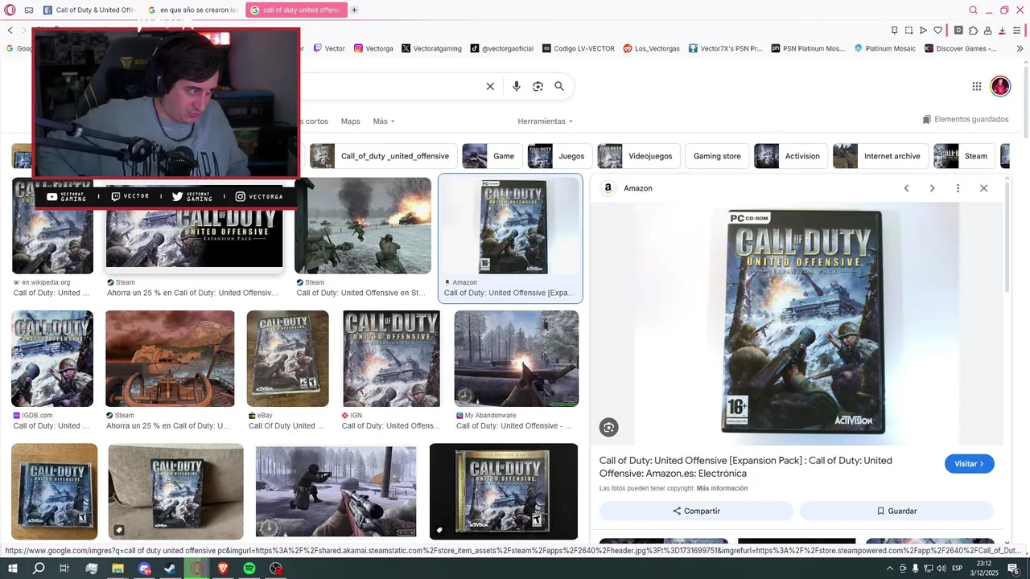Click the Guardar save button
The width and height of the screenshot is (1030, 579).
tap(896, 511)
